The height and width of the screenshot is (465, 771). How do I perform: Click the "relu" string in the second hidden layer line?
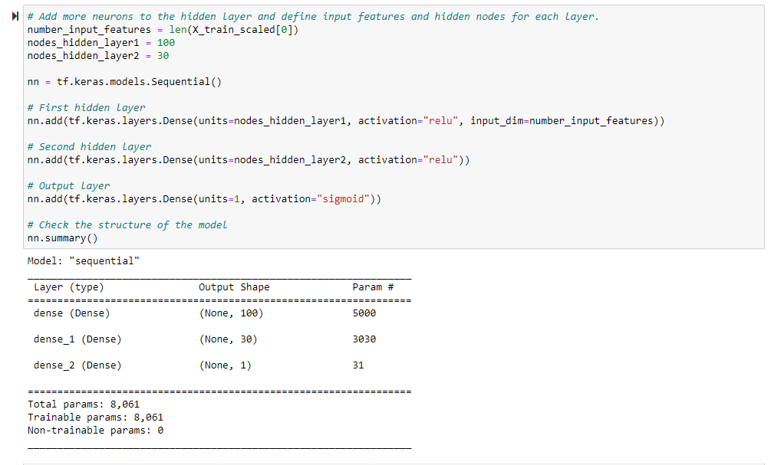pyautogui.click(x=440, y=160)
